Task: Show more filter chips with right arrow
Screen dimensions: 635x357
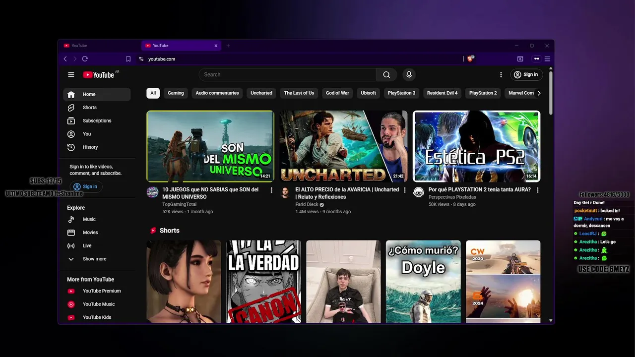Action: click(x=539, y=93)
